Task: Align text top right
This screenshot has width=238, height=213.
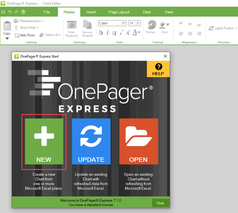Action: pos(199,25)
